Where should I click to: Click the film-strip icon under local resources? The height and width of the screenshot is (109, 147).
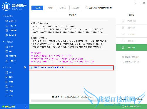tap(7, 56)
